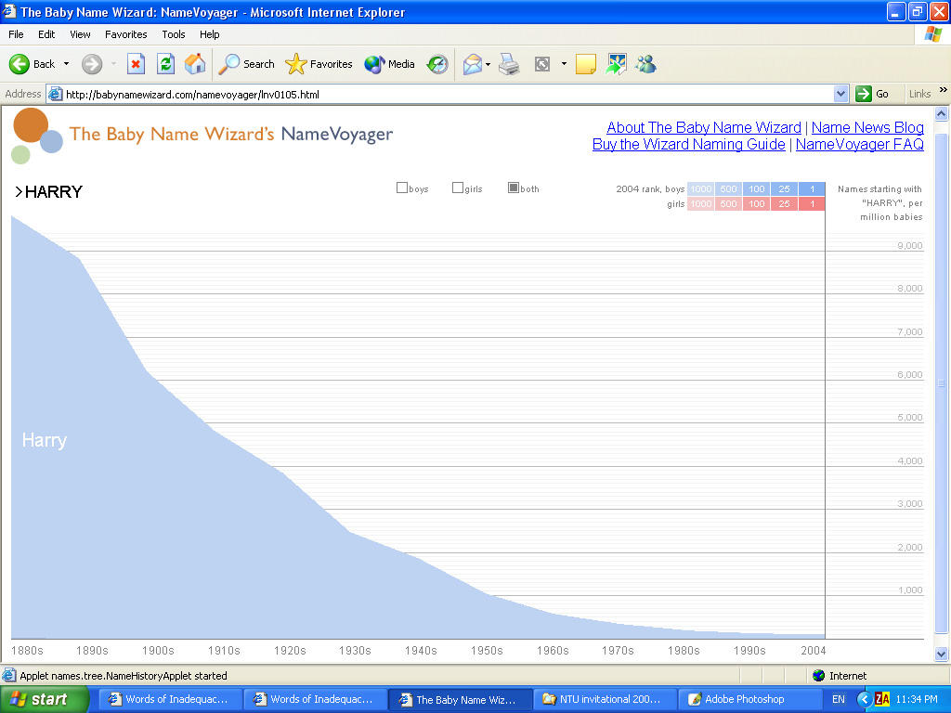Image resolution: width=951 pixels, height=713 pixels.
Task: Open the History icon in the toolbar
Action: [436, 64]
